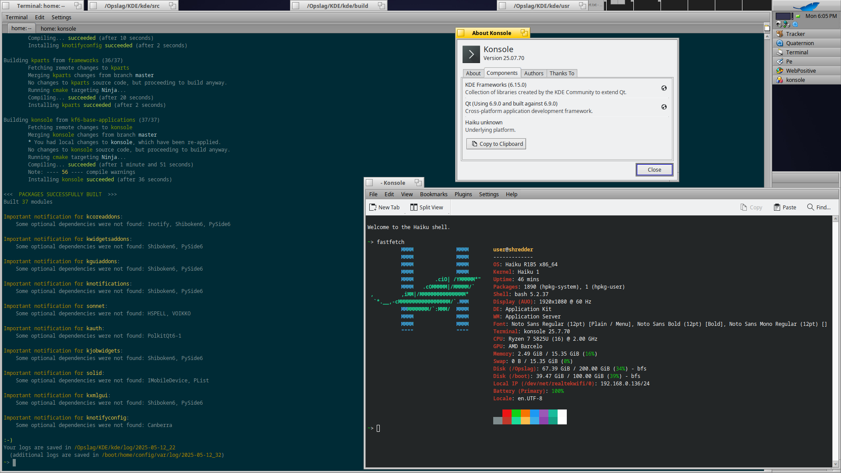Open the Plugins menu in Konsole
The width and height of the screenshot is (841, 473).
coord(463,194)
